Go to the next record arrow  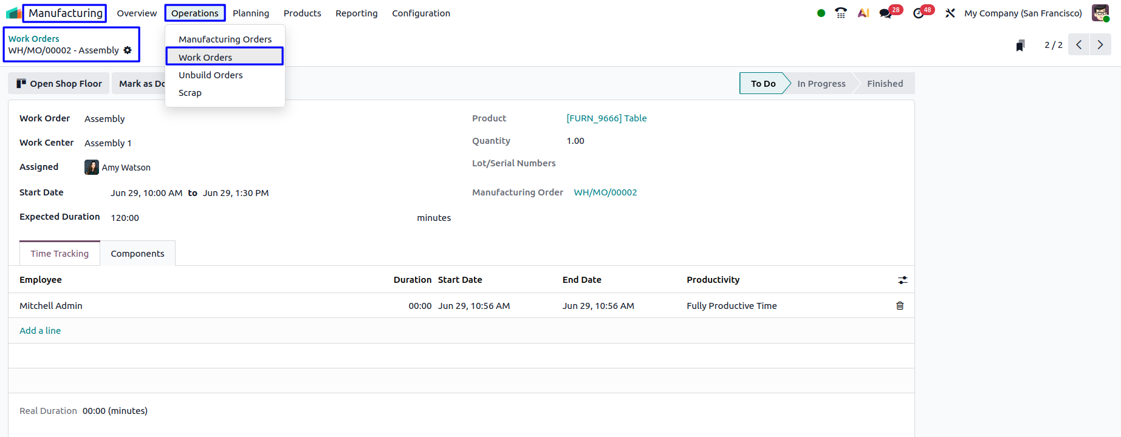click(1100, 44)
